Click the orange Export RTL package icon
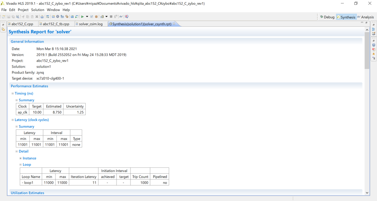The width and height of the screenshot is (377, 201). [96, 17]
